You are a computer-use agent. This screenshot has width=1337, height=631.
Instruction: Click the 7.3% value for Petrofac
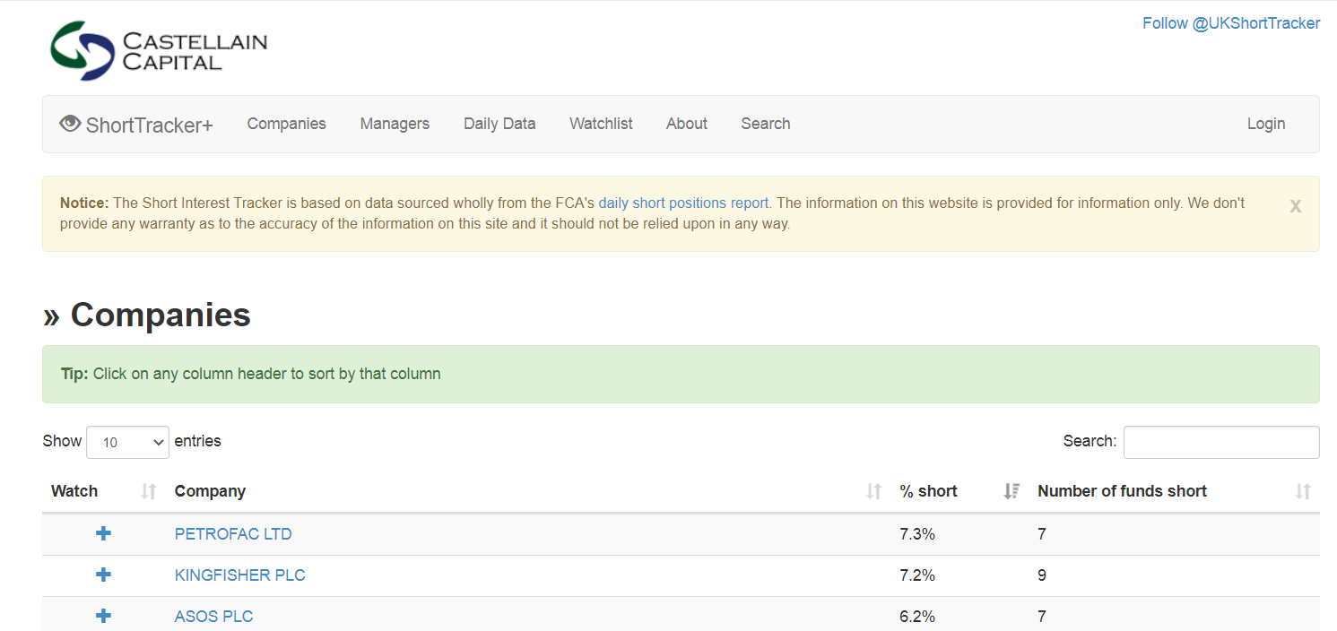[917, 534]
